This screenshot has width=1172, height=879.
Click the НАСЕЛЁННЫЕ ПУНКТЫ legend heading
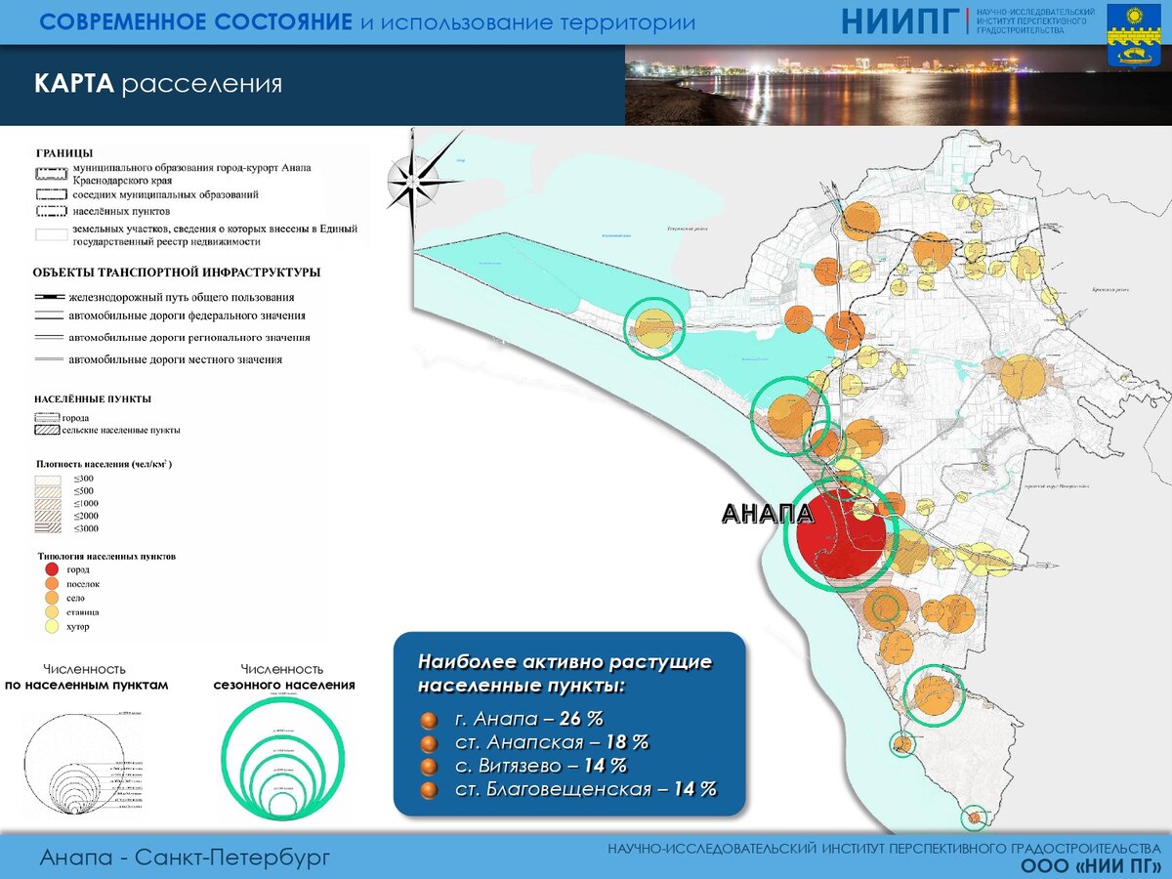coord(93,399)
